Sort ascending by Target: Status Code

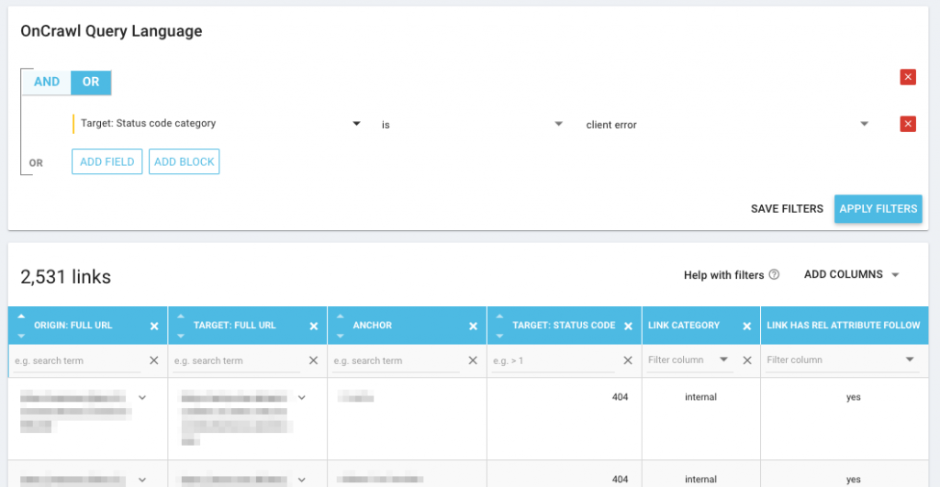click(x=500, y=315)
